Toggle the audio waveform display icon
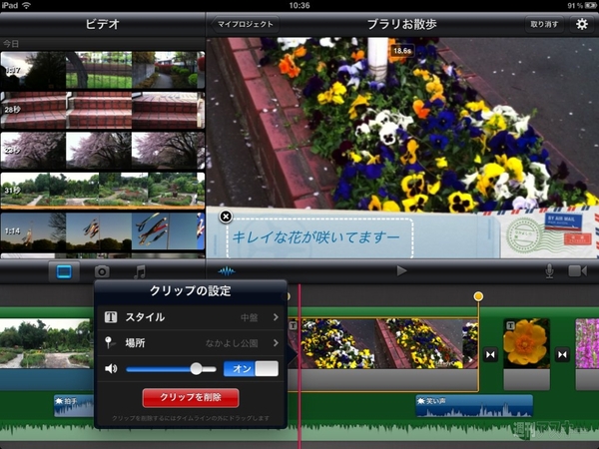Image resolution: width=599 pixels, height=449 pixels. pyautogui.click(x=227, y=271)
